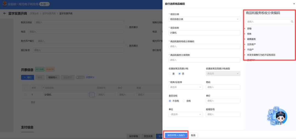The height and width of the screenshot is (139, 296).
Task: Click the search magnifier in tax code panel
Action: coord(292,22)
